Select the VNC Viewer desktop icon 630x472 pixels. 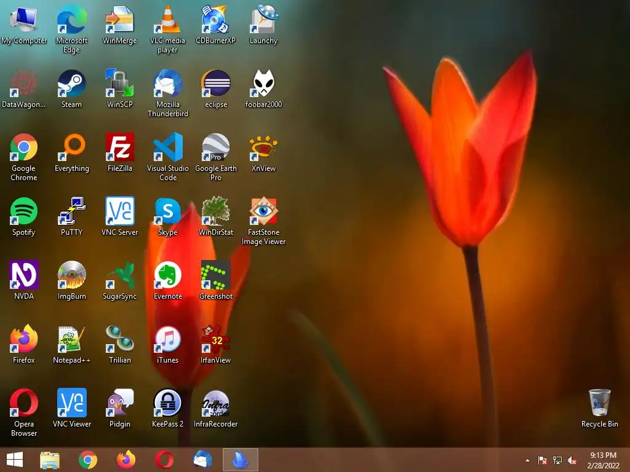(71, 408)
